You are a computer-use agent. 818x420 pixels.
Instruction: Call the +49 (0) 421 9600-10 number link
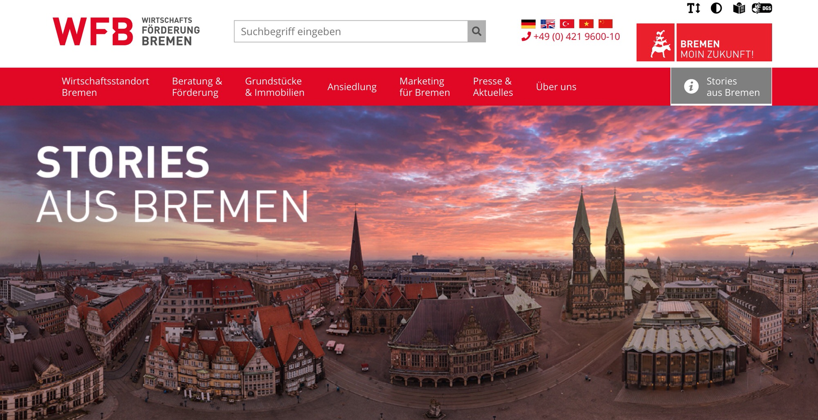click(577, 37)
